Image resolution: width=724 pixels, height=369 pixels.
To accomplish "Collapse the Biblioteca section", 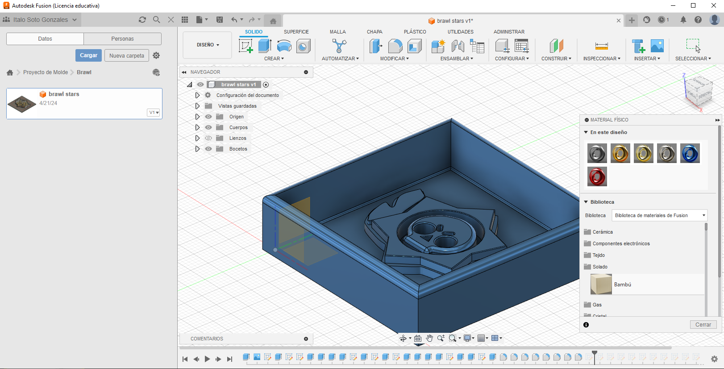I will tap(586, 202).
